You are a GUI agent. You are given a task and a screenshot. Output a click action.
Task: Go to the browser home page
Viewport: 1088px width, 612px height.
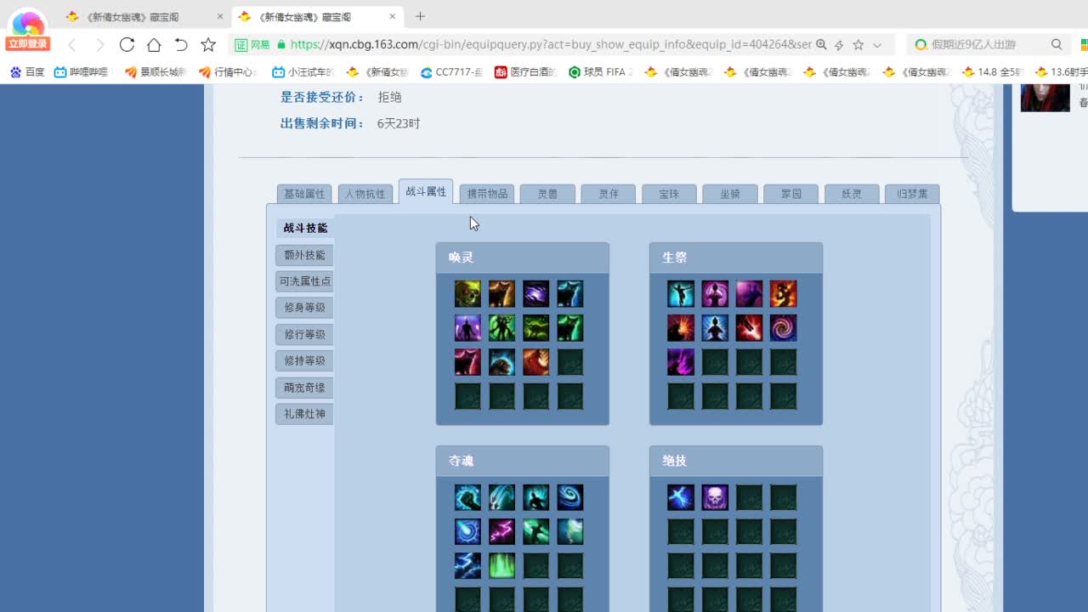[154, 45]
